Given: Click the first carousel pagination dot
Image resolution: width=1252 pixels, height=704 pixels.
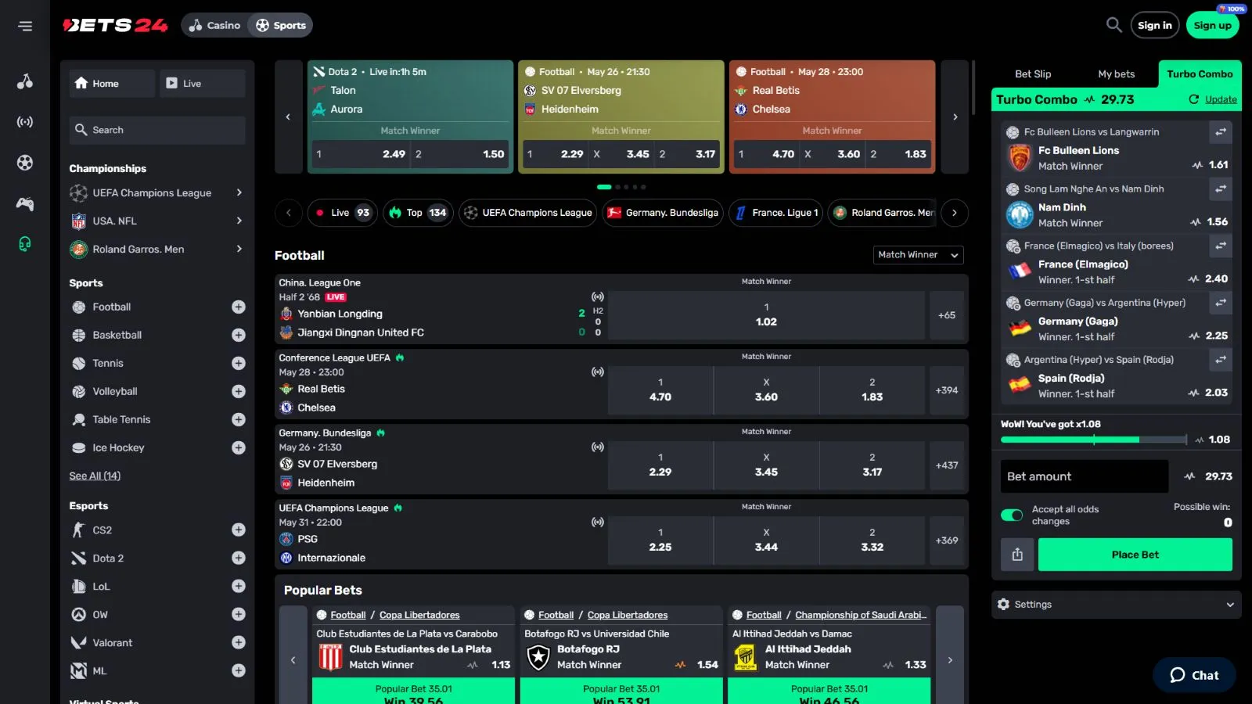Looking at the screenshot, I should tap(604, 187).
